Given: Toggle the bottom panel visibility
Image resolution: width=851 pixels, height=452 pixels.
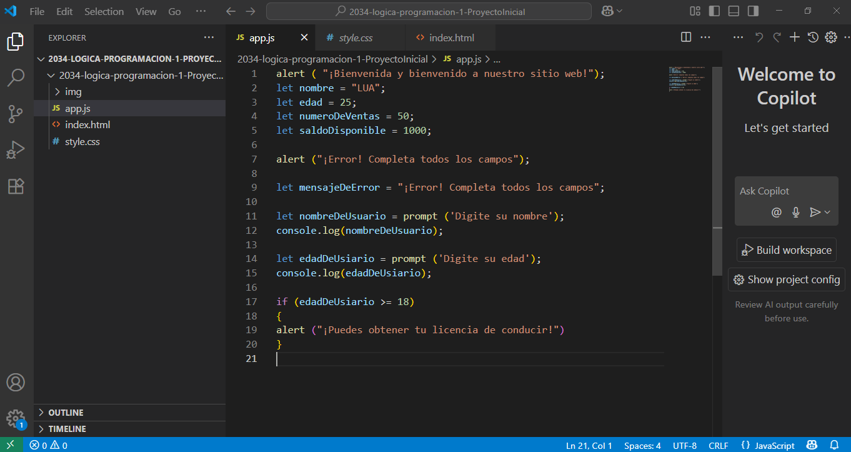Looking at the screenshot, I should (x=734, y=11).
